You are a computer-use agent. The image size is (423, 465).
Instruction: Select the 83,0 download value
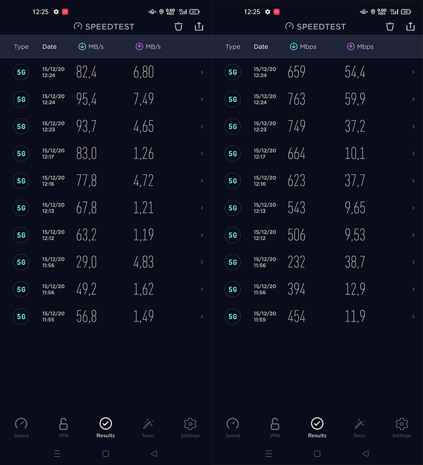tap(86, 154)
